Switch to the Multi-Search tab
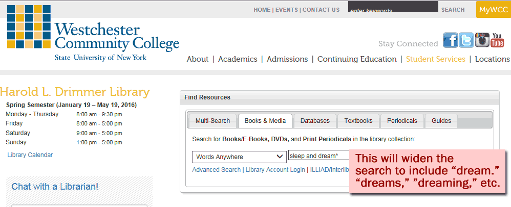The image size is (511, 207). pos(212,121)
